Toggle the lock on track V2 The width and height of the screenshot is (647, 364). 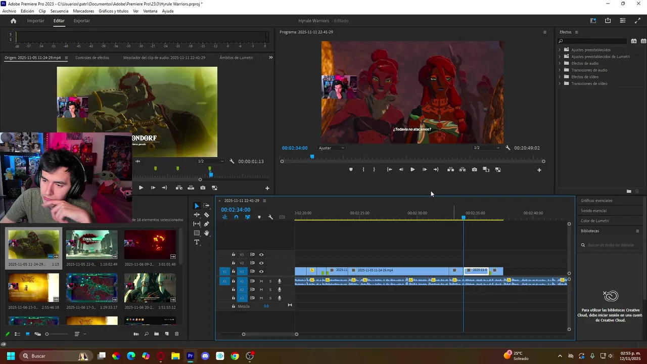[x=233, y=263]
